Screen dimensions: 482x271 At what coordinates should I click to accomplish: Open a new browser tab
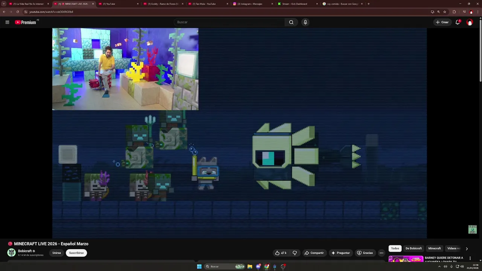(369, 4)
